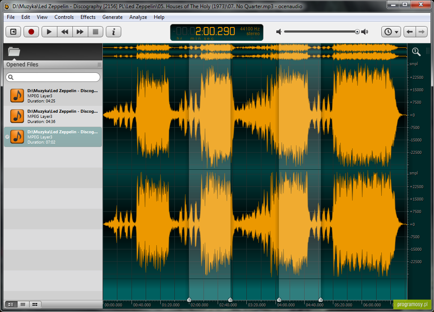This screenshot has height=312, width=434.
Task: Open the Generate menu
Action: 112,17
